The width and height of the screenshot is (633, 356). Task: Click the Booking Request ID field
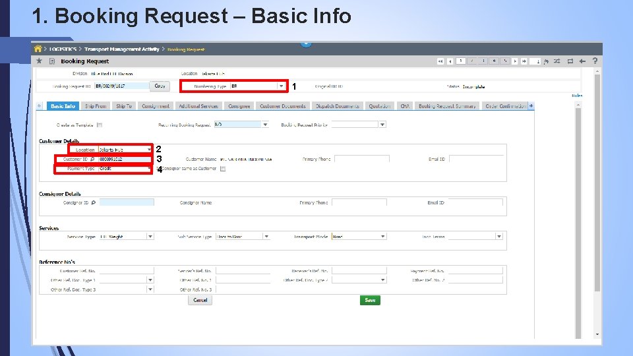pyautogui.click(x=121, y=86)
